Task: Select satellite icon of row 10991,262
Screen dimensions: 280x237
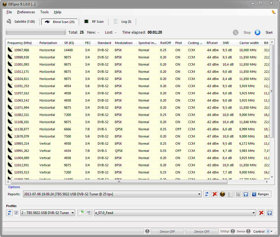Action: pyautogui.click(x=10, y=150)
